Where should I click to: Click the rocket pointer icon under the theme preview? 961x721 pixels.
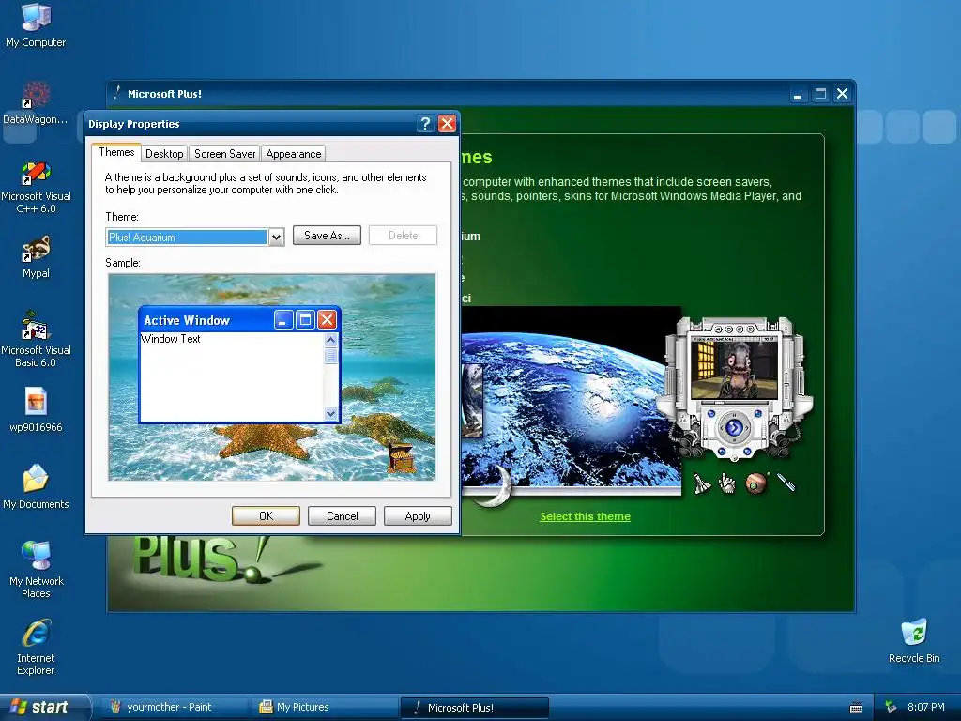[x=701, y=483]
